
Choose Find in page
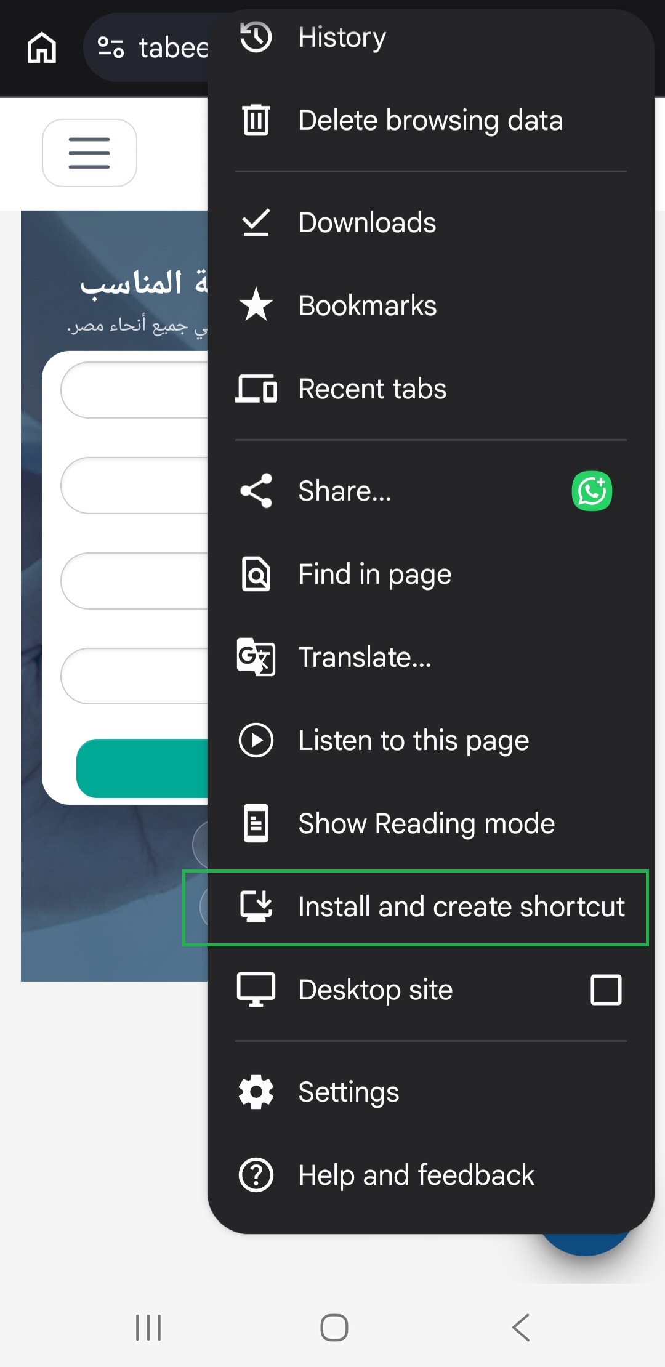click(x=431, y=574)
